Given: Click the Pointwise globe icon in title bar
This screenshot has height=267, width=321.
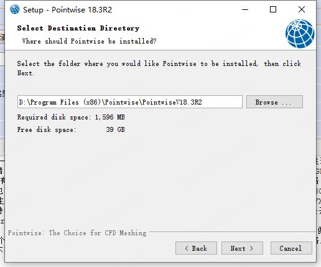Looking at the screenshot, I should pos(15,9).
